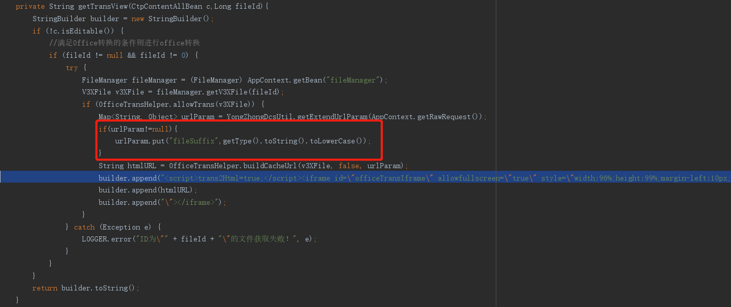This screenshot has height=307, width=731.
Task: Click the builder.append(htmlURL) line
Action: pos(148,190)
